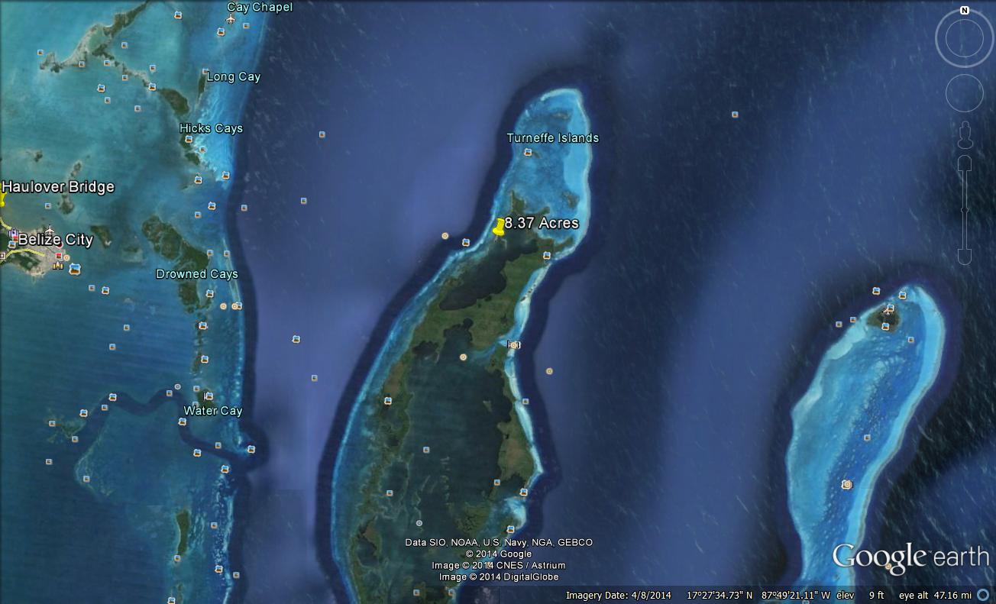Click the Belize City label
The width and height of the screenshot is (996, 604).
56,240
